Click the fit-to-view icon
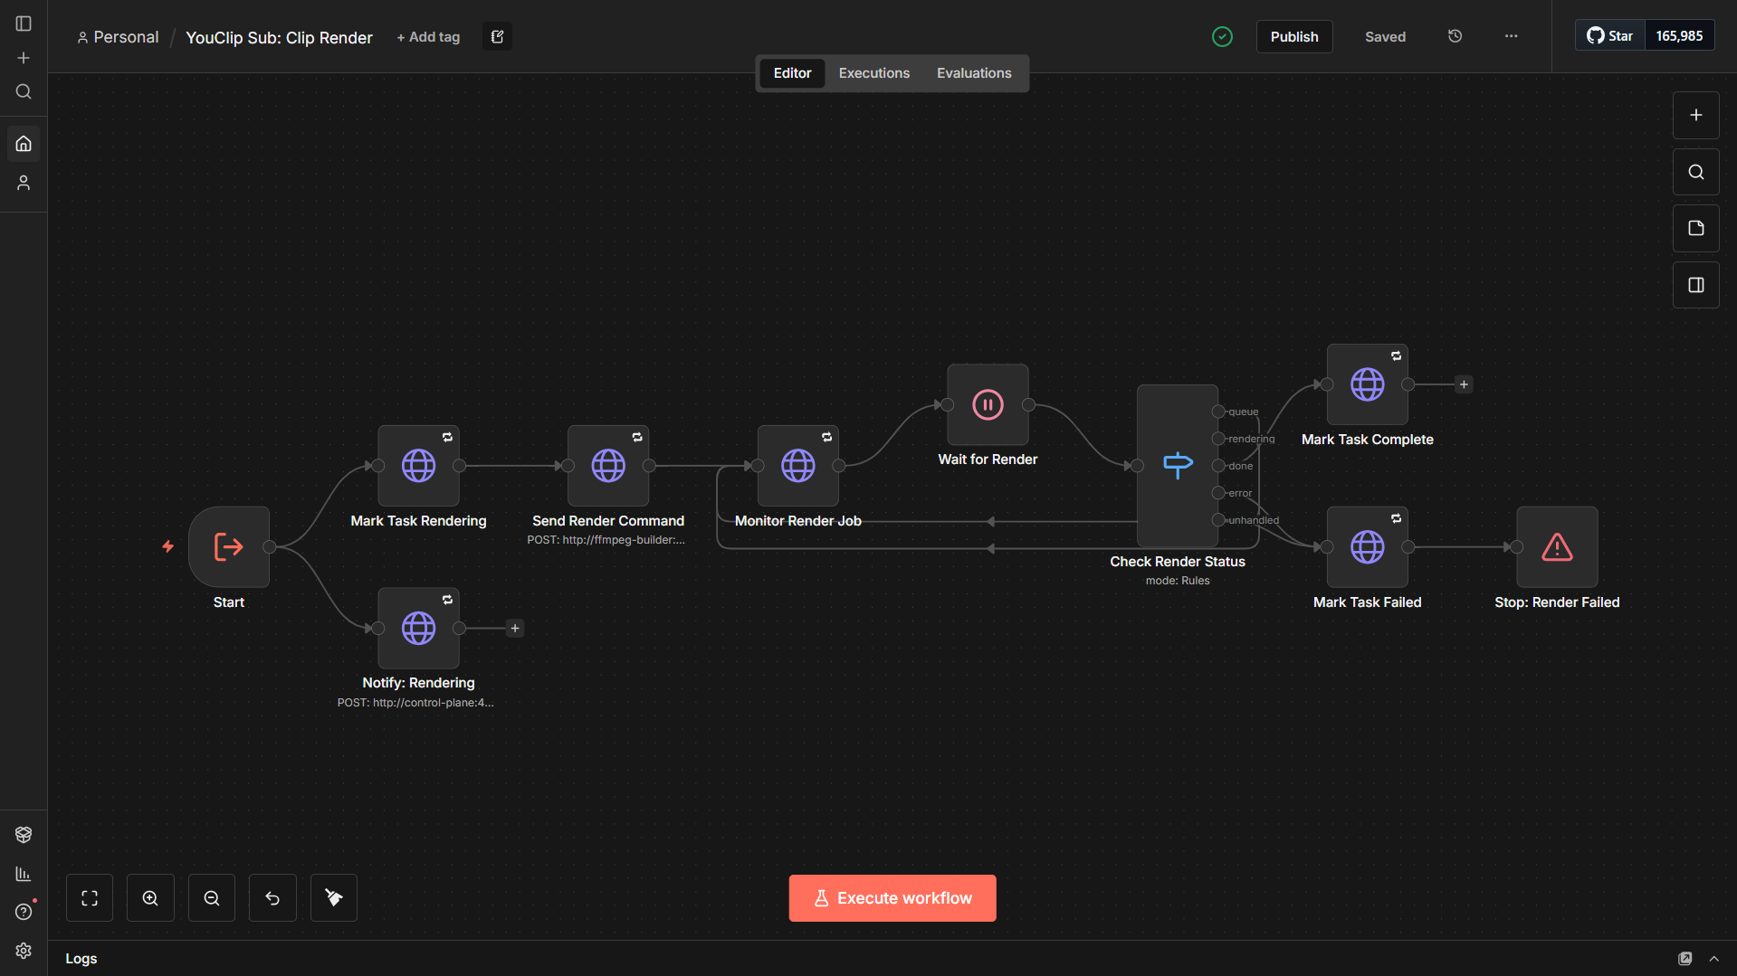1737x976 pixels. pyautogui.click(x=90, y=897)
